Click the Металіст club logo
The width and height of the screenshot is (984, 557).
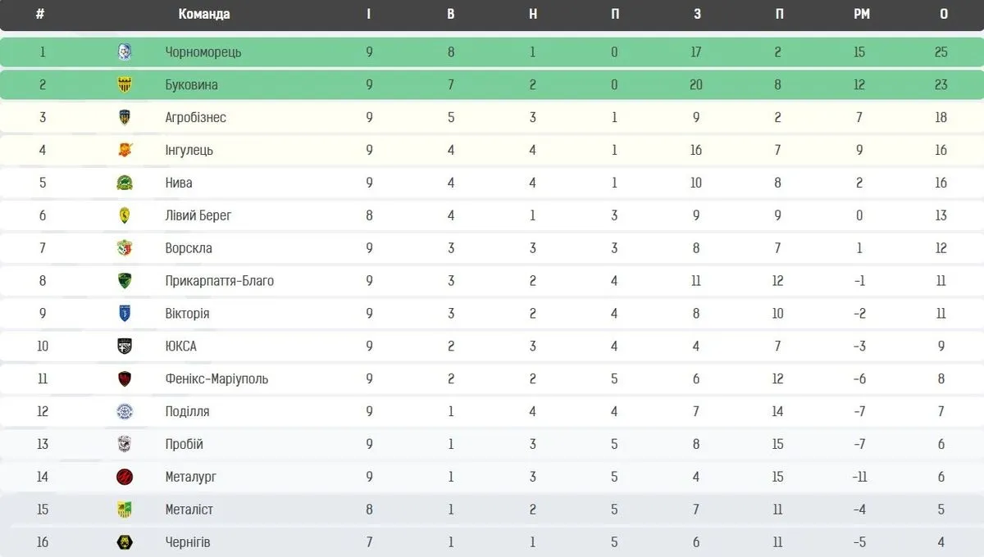click(125, 509)
